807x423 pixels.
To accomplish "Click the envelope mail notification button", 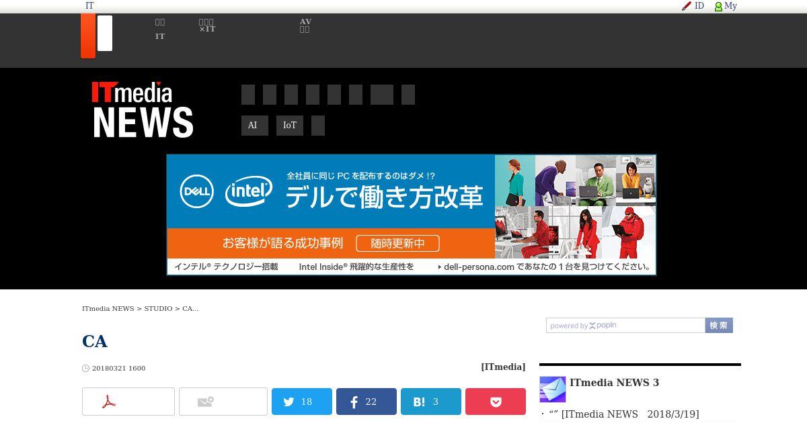I will coord(223,402).
